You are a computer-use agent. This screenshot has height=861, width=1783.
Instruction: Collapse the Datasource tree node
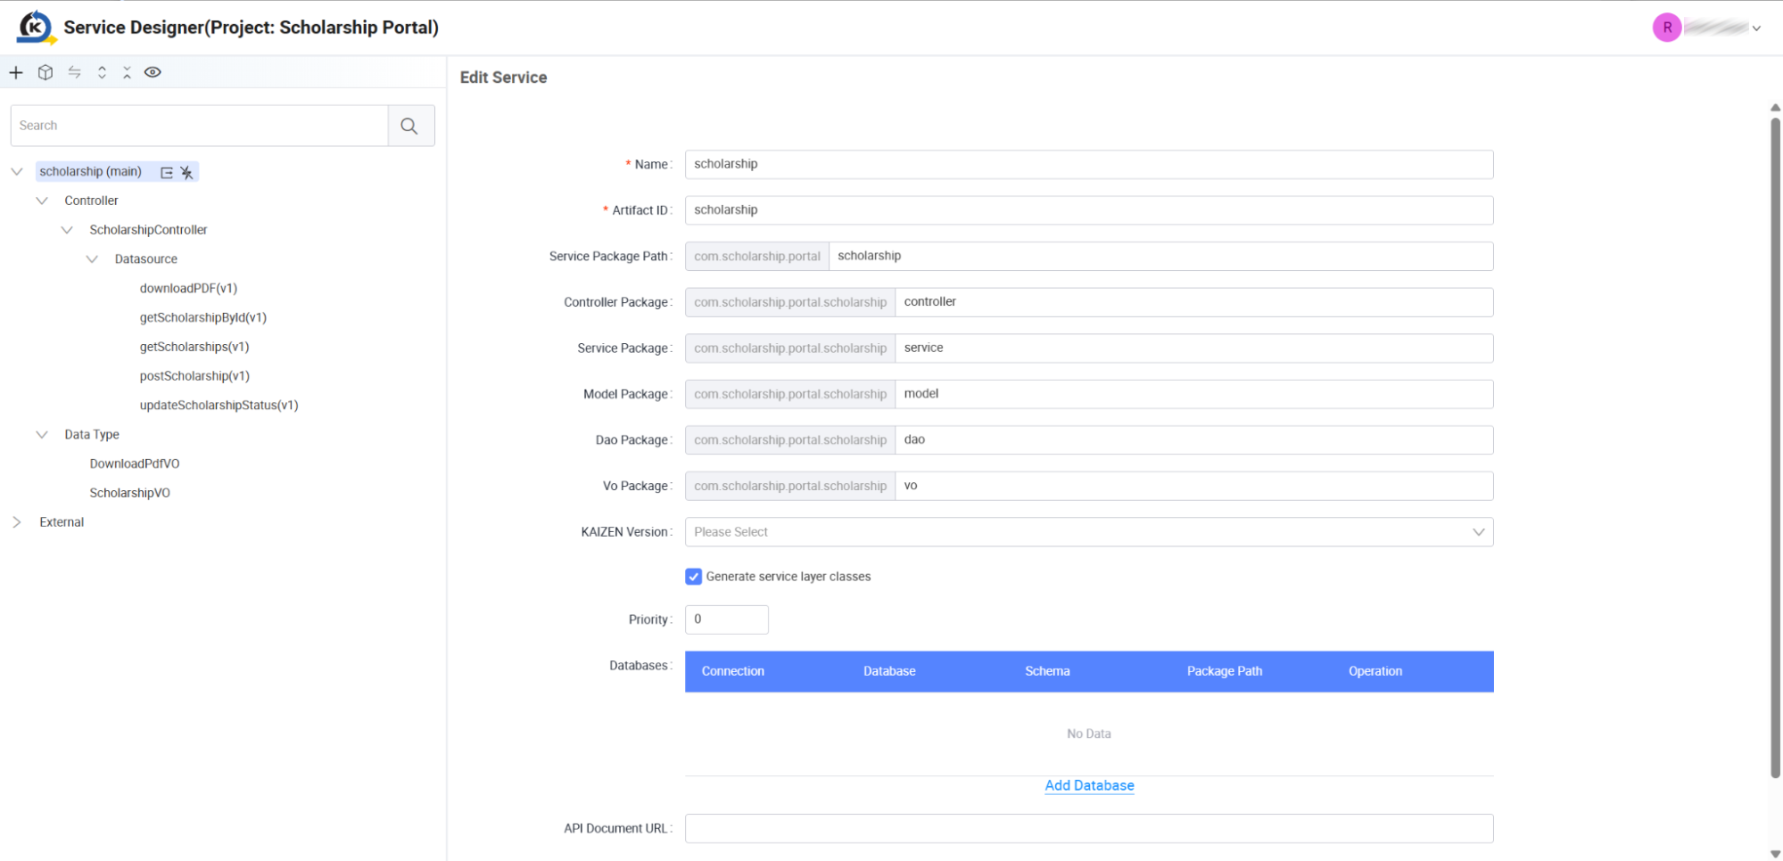92,259
